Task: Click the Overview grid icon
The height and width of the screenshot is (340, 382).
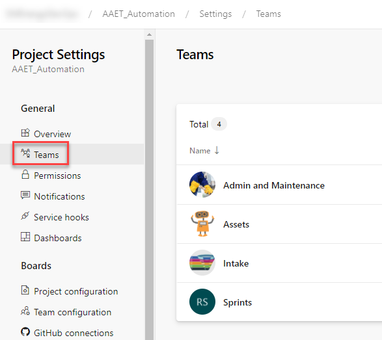Action: click(25, 133)
